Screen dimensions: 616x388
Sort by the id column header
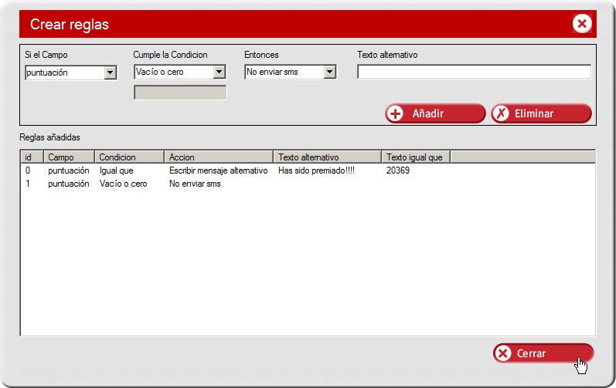point(32,157)
